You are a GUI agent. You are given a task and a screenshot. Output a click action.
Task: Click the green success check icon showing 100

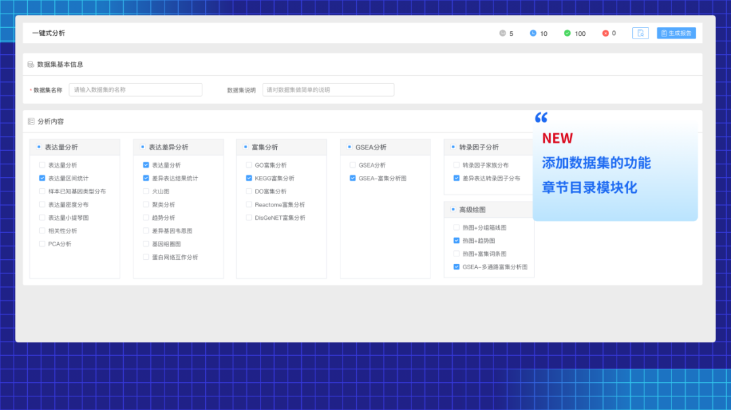[x=569, y=32]
